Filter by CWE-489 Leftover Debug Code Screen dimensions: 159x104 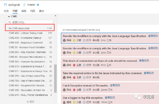[30, 33]
